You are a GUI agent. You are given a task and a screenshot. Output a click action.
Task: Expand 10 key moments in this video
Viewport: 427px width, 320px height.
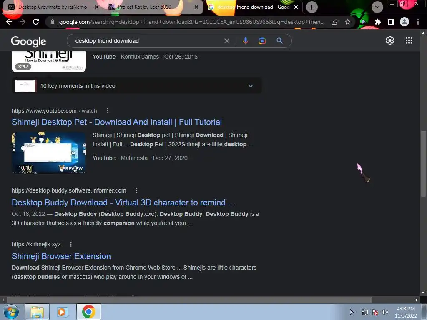point(137,86)
